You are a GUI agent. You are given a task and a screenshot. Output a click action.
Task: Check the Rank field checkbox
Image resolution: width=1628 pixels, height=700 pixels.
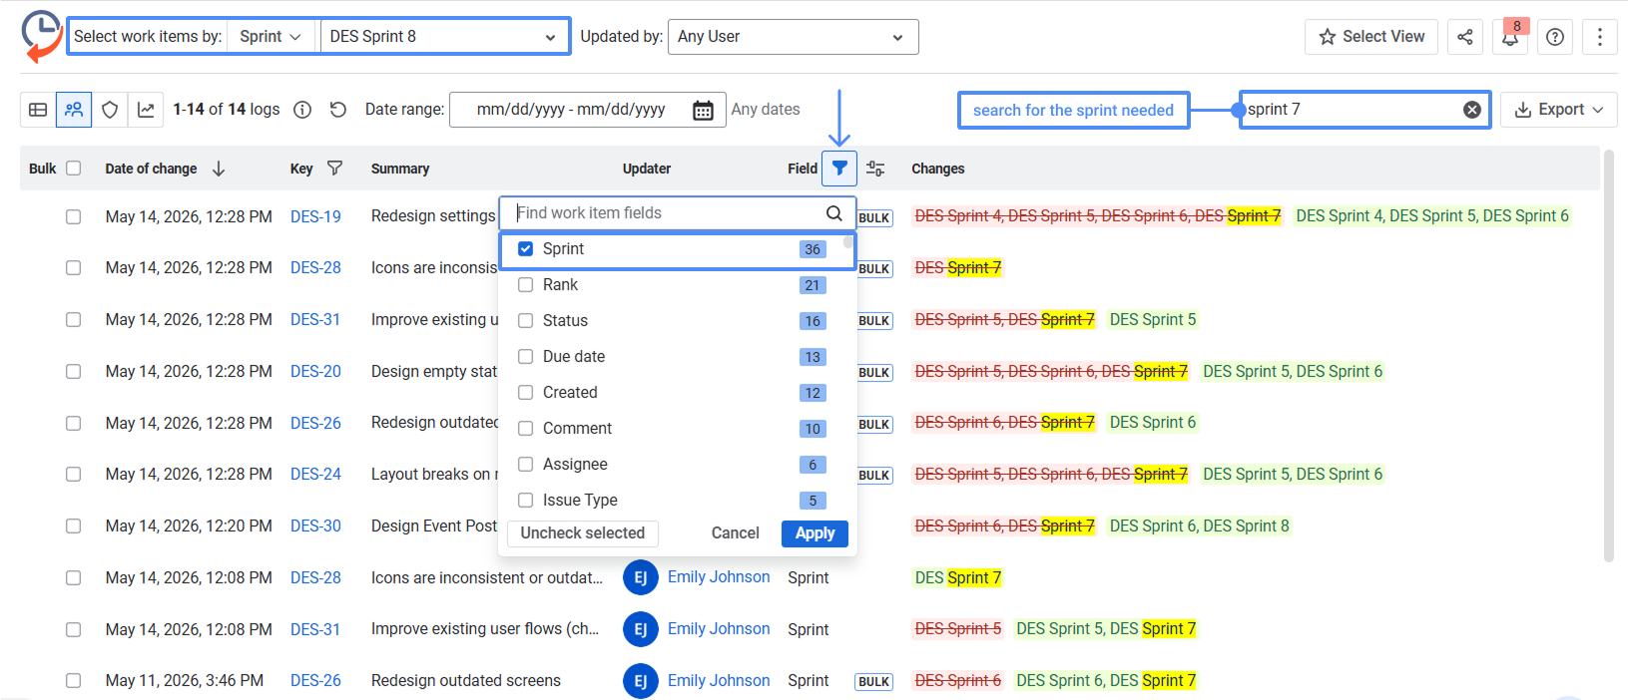[526, 285]
